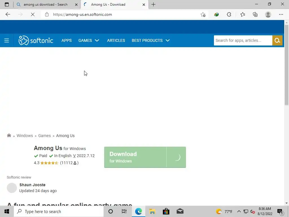This screenshot has width=289, height=217.
Task: Submit search with magnifier button
Action: point(277,40)
